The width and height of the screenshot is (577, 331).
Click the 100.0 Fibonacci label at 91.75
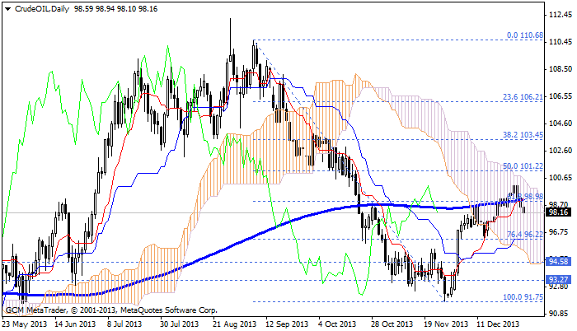[x=523, y=297]
